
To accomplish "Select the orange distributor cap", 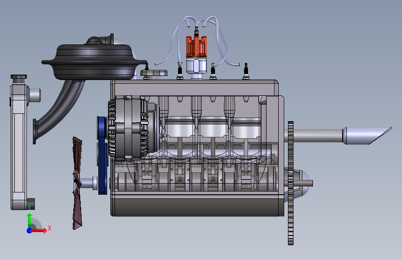I will 197,46.
